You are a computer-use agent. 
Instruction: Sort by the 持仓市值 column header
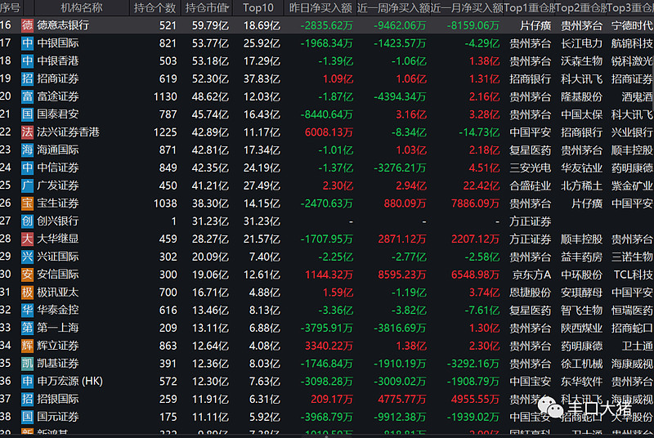(207, 7)
